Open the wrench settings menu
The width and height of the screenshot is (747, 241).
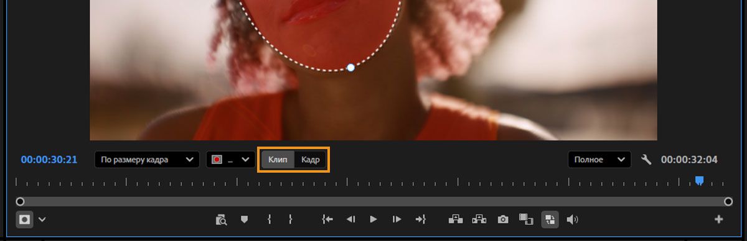pos(646,160)
